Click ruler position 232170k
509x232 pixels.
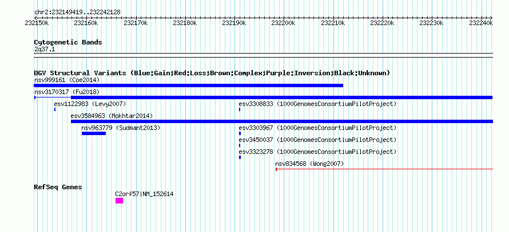[x=136, y=23]
